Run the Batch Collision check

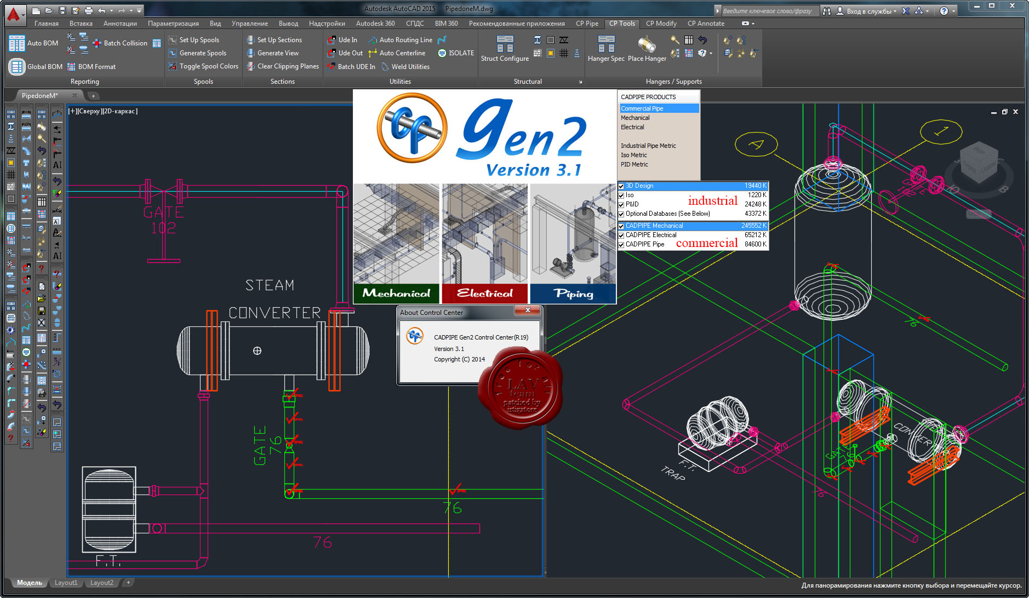(x=120, y=43)
